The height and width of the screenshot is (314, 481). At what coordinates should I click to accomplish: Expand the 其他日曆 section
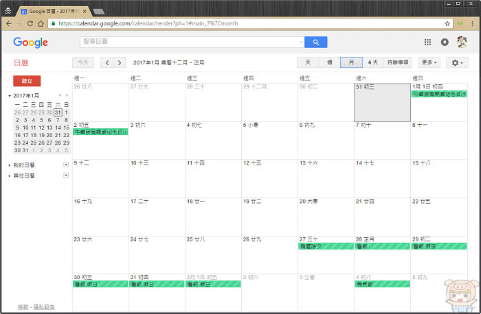[x=10, y=176]
